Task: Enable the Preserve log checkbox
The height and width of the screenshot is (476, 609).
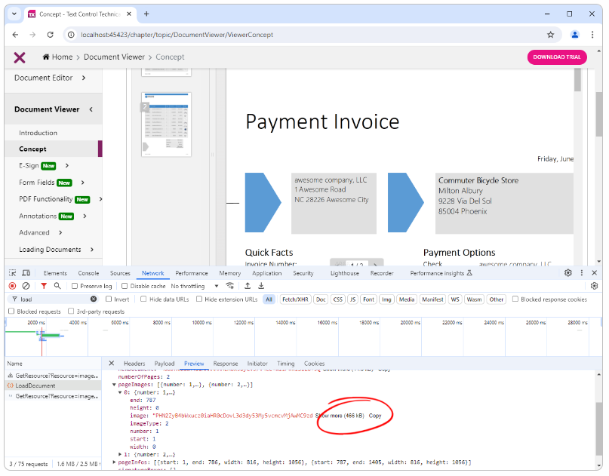Action: [75, 286]
